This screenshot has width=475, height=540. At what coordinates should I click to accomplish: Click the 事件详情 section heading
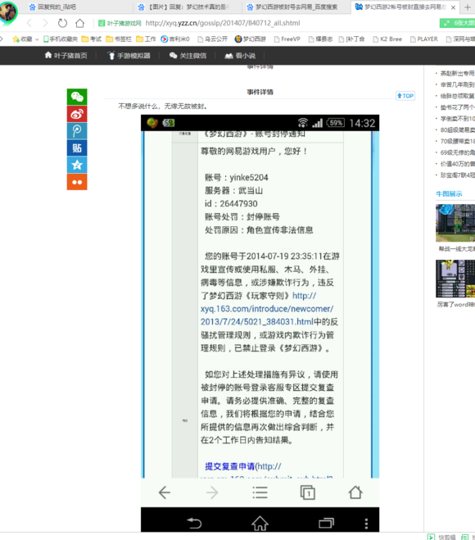point(260,92)
